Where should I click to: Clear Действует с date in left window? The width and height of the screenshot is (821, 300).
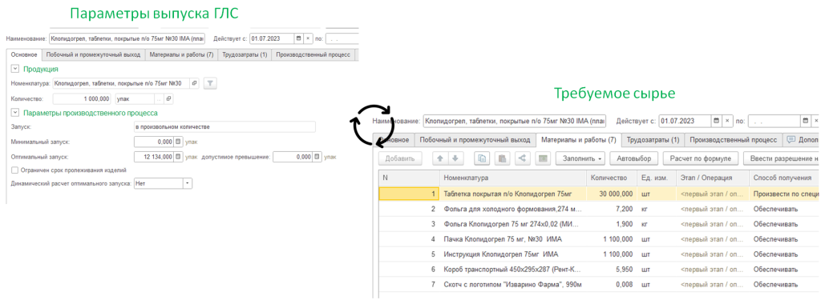(x=308, y=38)
